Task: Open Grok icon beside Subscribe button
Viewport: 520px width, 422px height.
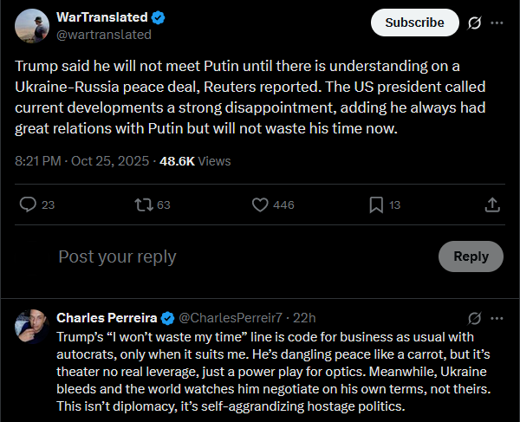Action: pos(474,23)
